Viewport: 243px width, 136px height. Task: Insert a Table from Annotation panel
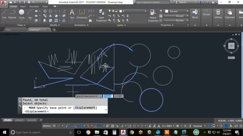tap(90, 20)
